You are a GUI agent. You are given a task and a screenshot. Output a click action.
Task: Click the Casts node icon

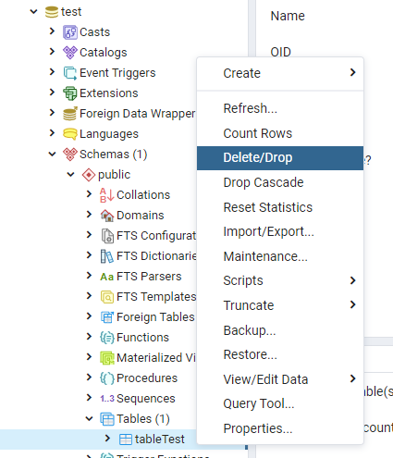click(x=70, y=32)
